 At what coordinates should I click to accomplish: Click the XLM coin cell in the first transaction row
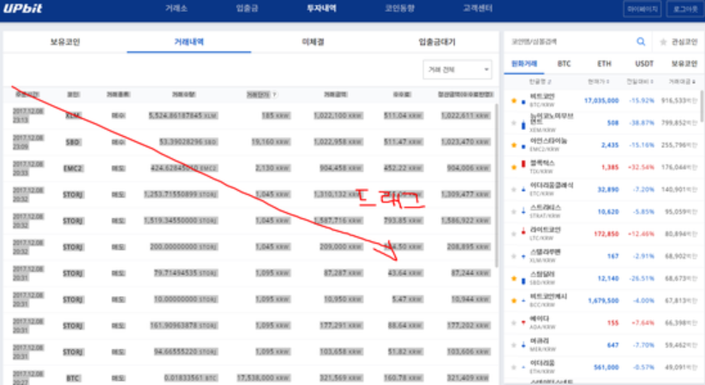tap(73, 115)
